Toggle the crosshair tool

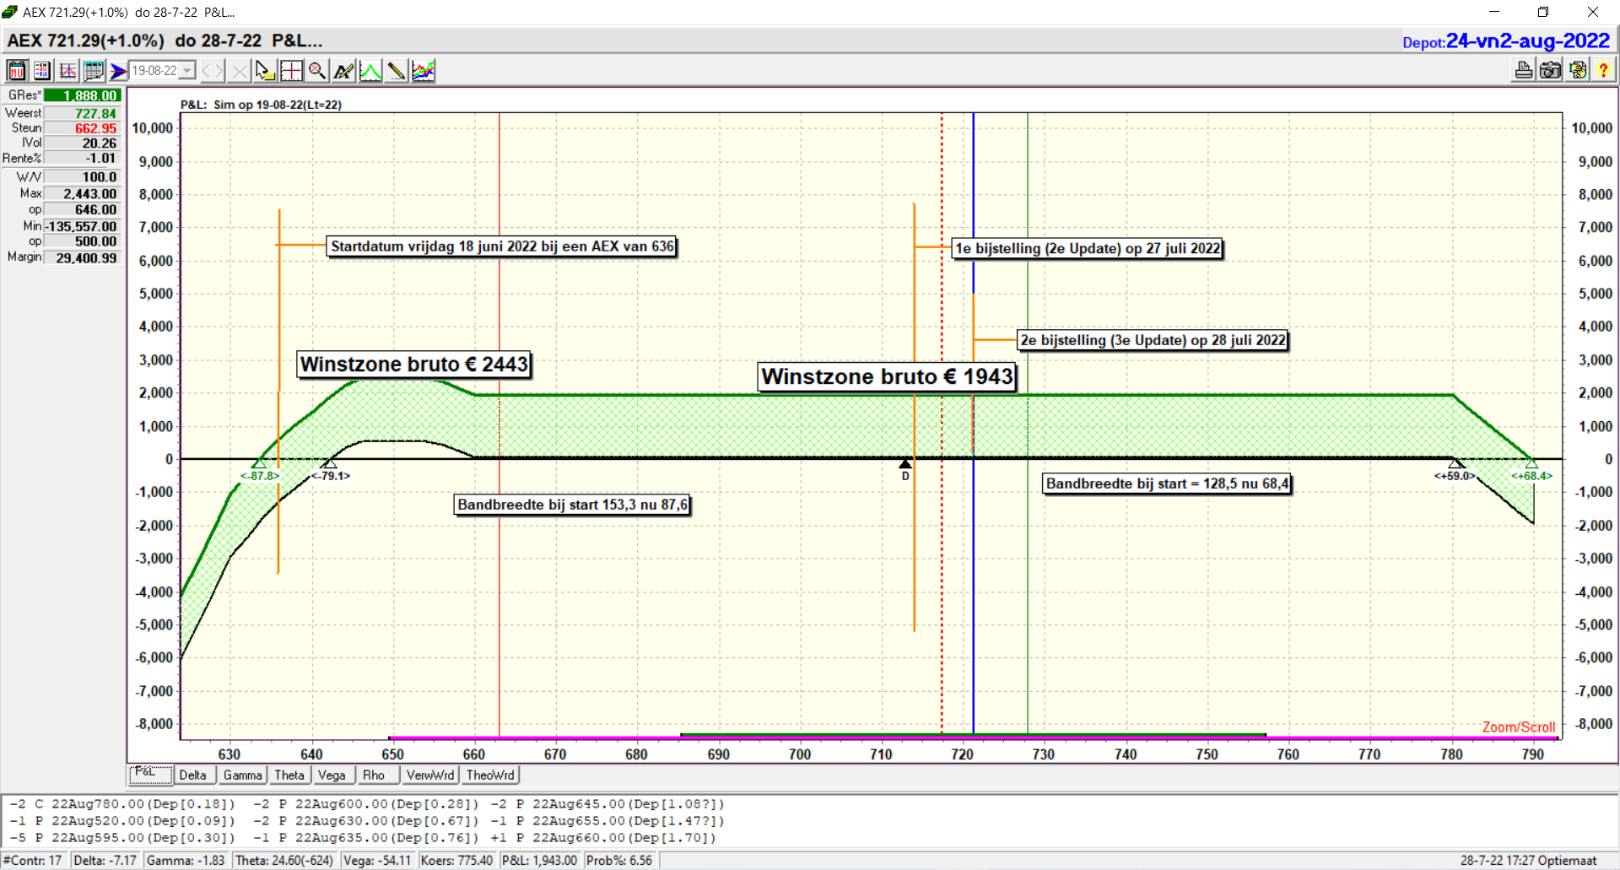coord(291,71)
